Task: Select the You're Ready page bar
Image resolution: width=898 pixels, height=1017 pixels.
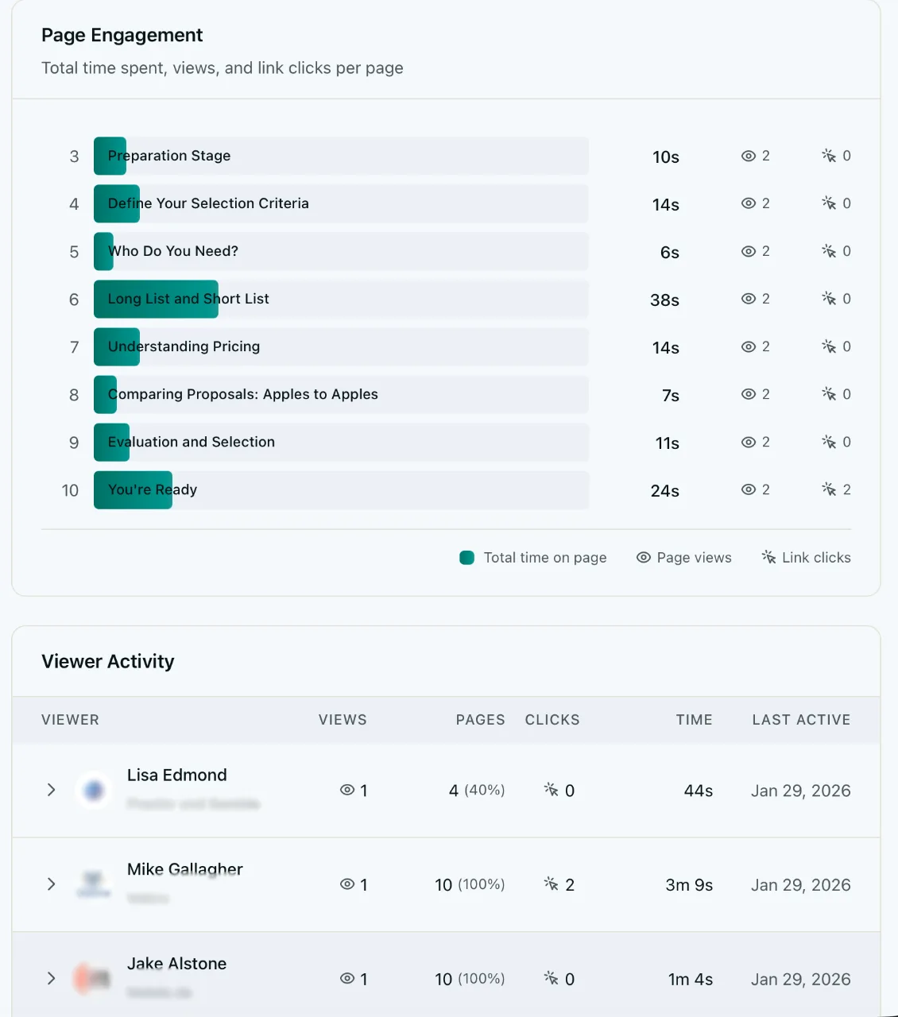Action: (341, 490)
